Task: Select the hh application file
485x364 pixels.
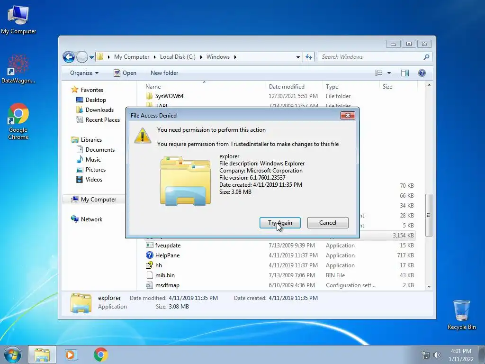Action: (280, 265)
